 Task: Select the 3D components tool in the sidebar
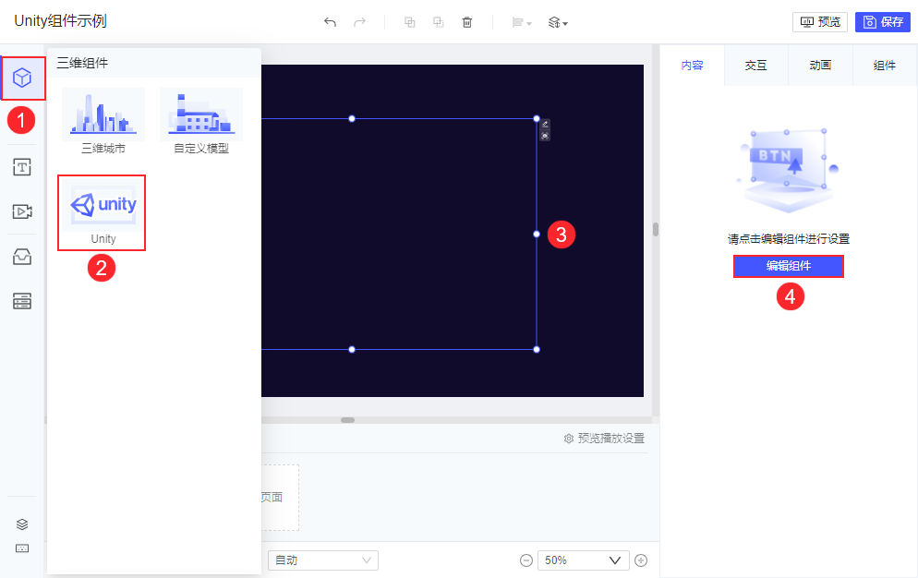tap(21, 78)
